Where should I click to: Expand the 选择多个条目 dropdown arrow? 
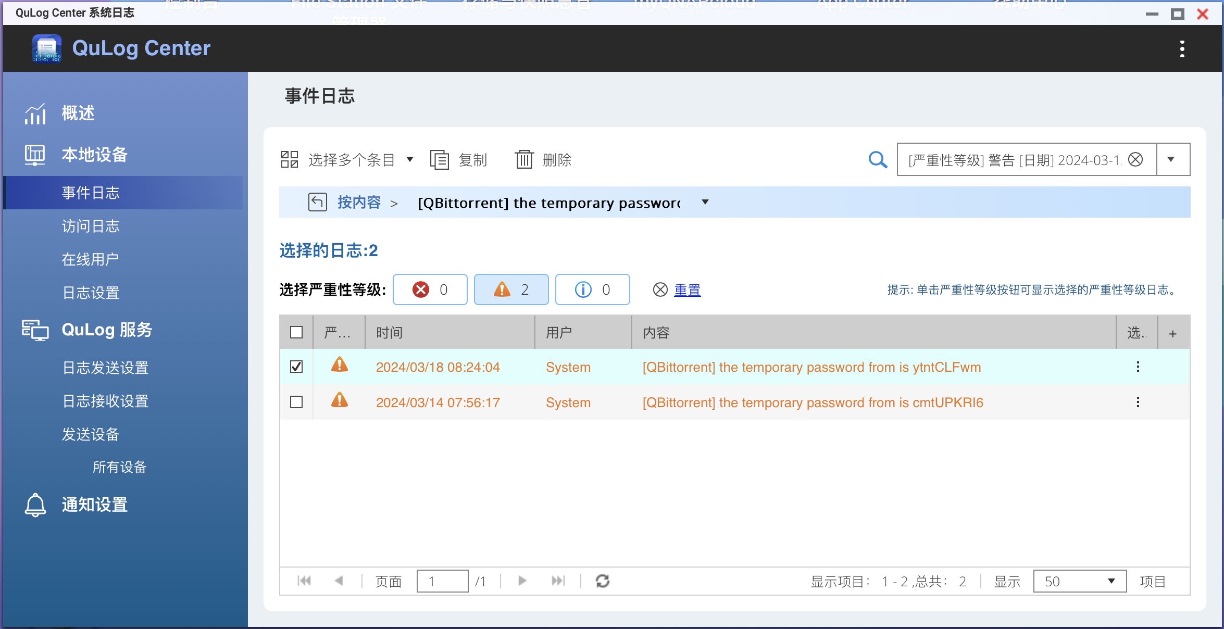coord(410,159)
